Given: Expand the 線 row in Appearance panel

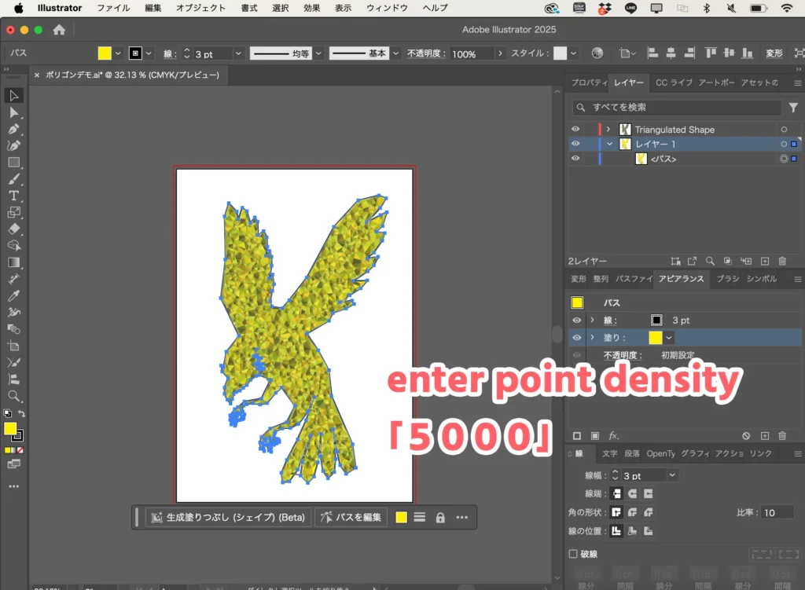Looking at the screenshot, I should point(592,321).
